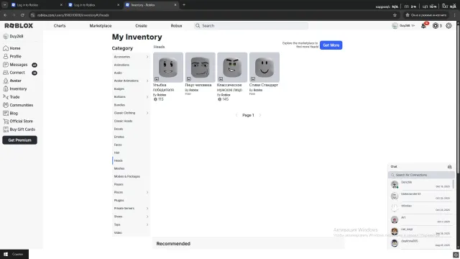The image size is (460, 259).
Task: Open the Улыбка победителя head thumbnail
Action: tap(168, 67)
